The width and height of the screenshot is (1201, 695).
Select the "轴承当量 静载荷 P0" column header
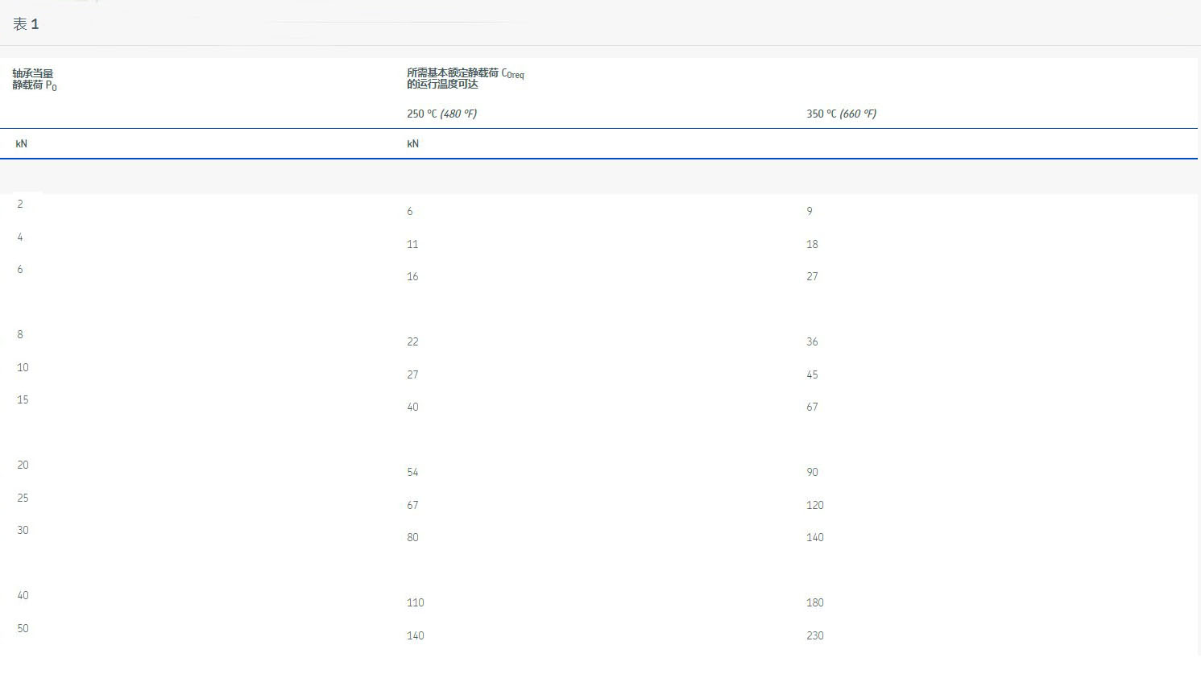point(35,80)
